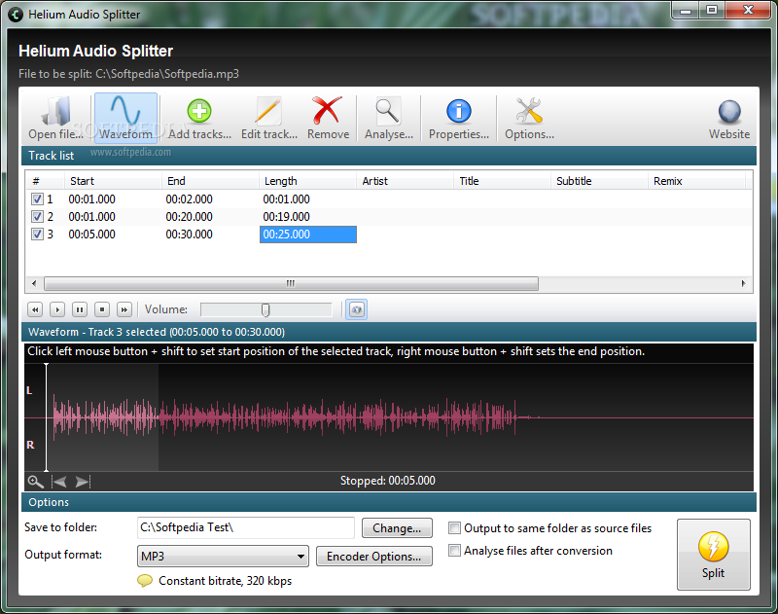Click the Subtitle column header
The image size is (778, 614).
click(599, 181)
